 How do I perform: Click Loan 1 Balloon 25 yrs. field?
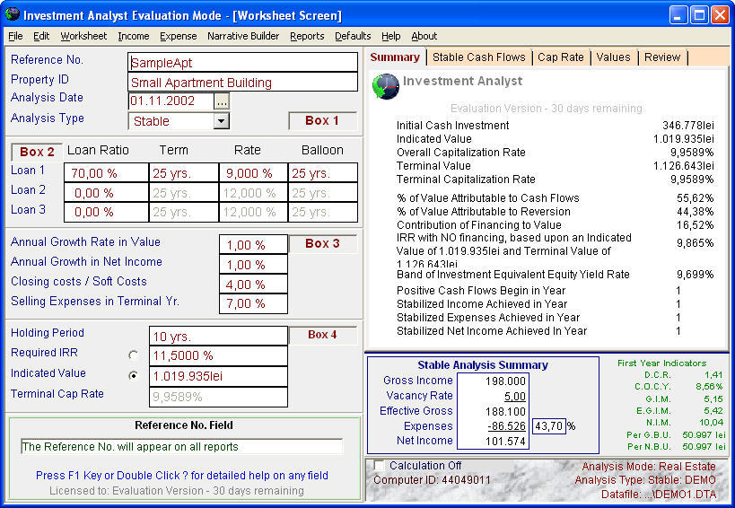pyautogui.click(x=323, y=173)
